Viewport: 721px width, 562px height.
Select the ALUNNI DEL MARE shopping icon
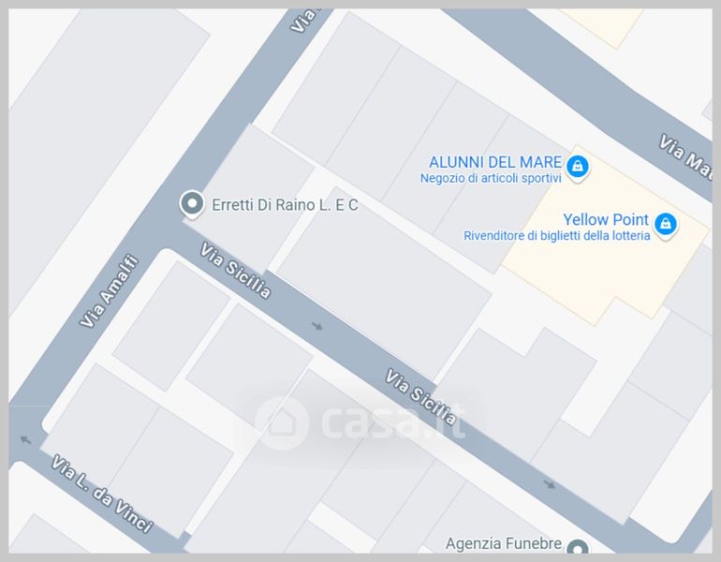point(578,167)
